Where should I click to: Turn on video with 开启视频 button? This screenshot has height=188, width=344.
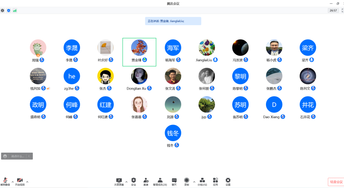[x=20, y=182]
